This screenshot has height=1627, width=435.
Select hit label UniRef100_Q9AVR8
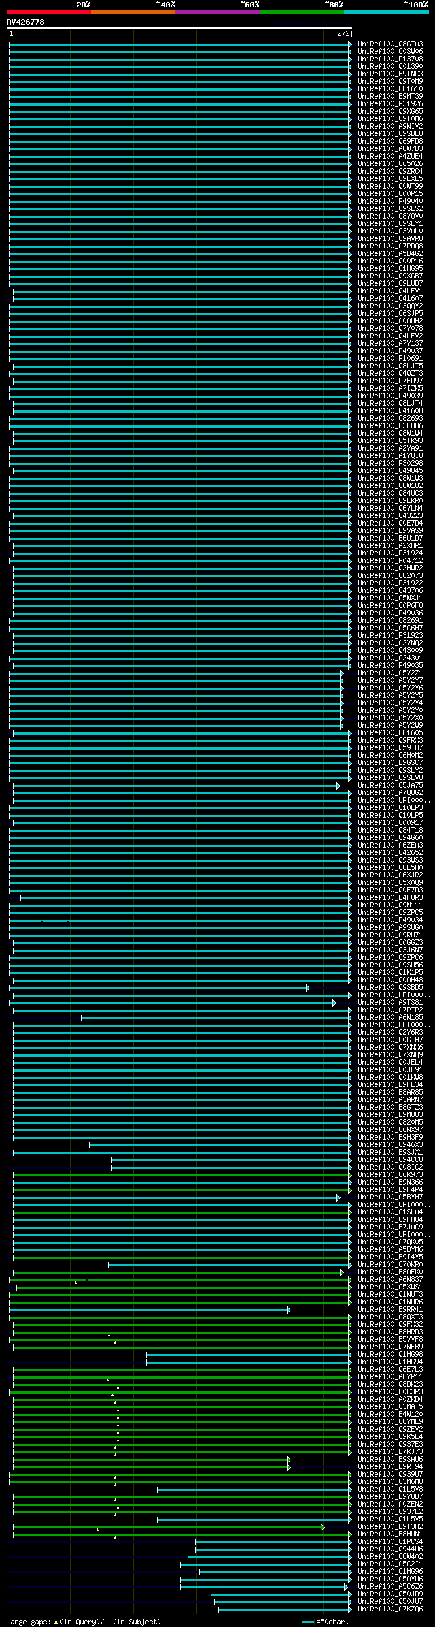[390, 239]
